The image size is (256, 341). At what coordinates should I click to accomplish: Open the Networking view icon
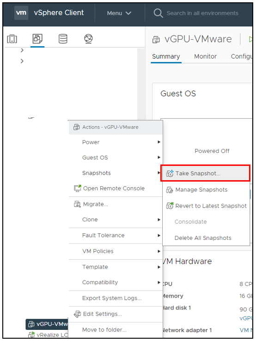point(88,39)
